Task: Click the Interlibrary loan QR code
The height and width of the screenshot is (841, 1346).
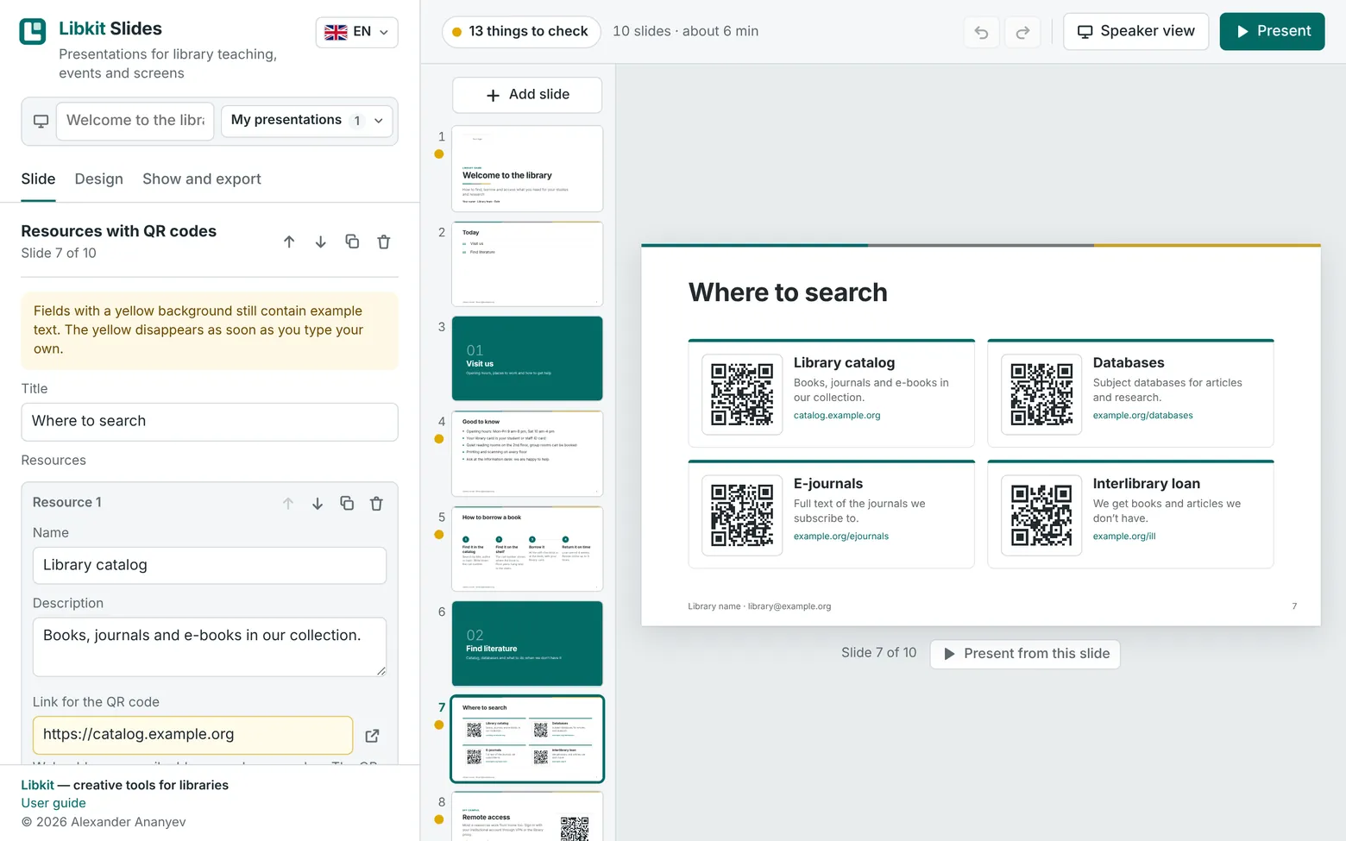Action: click(1041, 515)
